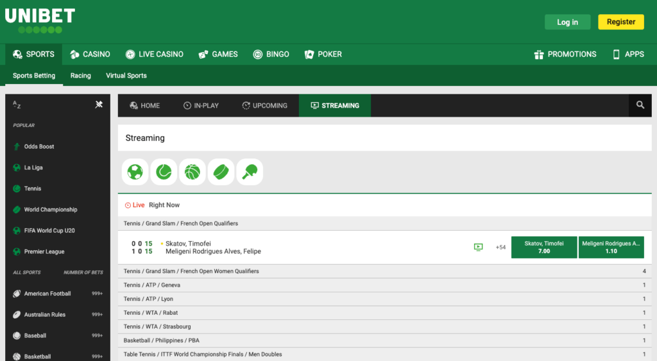
Task: Open the Live Casino section
Action: pyautogui.click(x=155, y=55)
